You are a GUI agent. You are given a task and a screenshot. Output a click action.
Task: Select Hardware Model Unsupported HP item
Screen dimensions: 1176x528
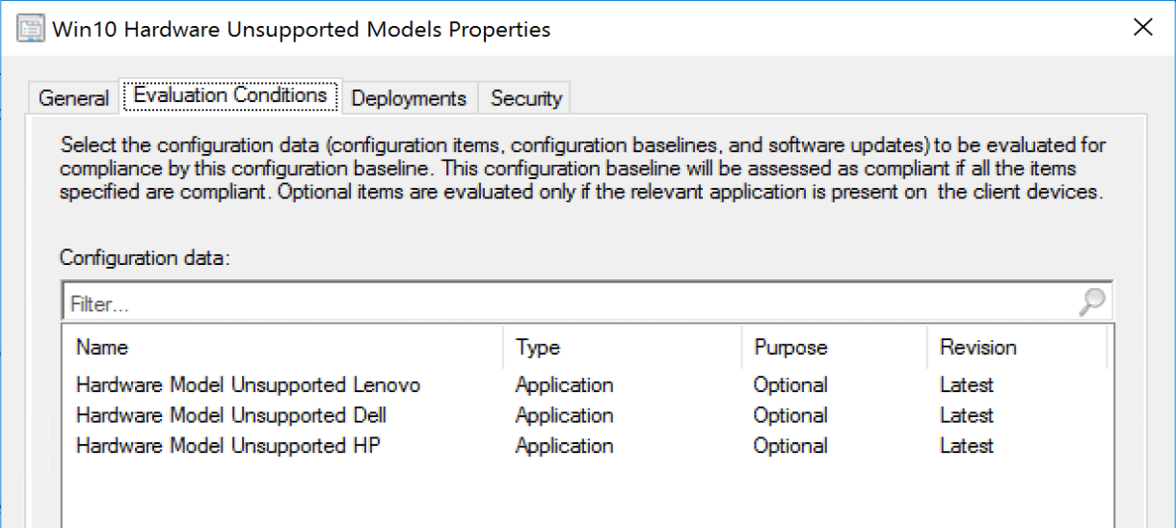point(227,446)
